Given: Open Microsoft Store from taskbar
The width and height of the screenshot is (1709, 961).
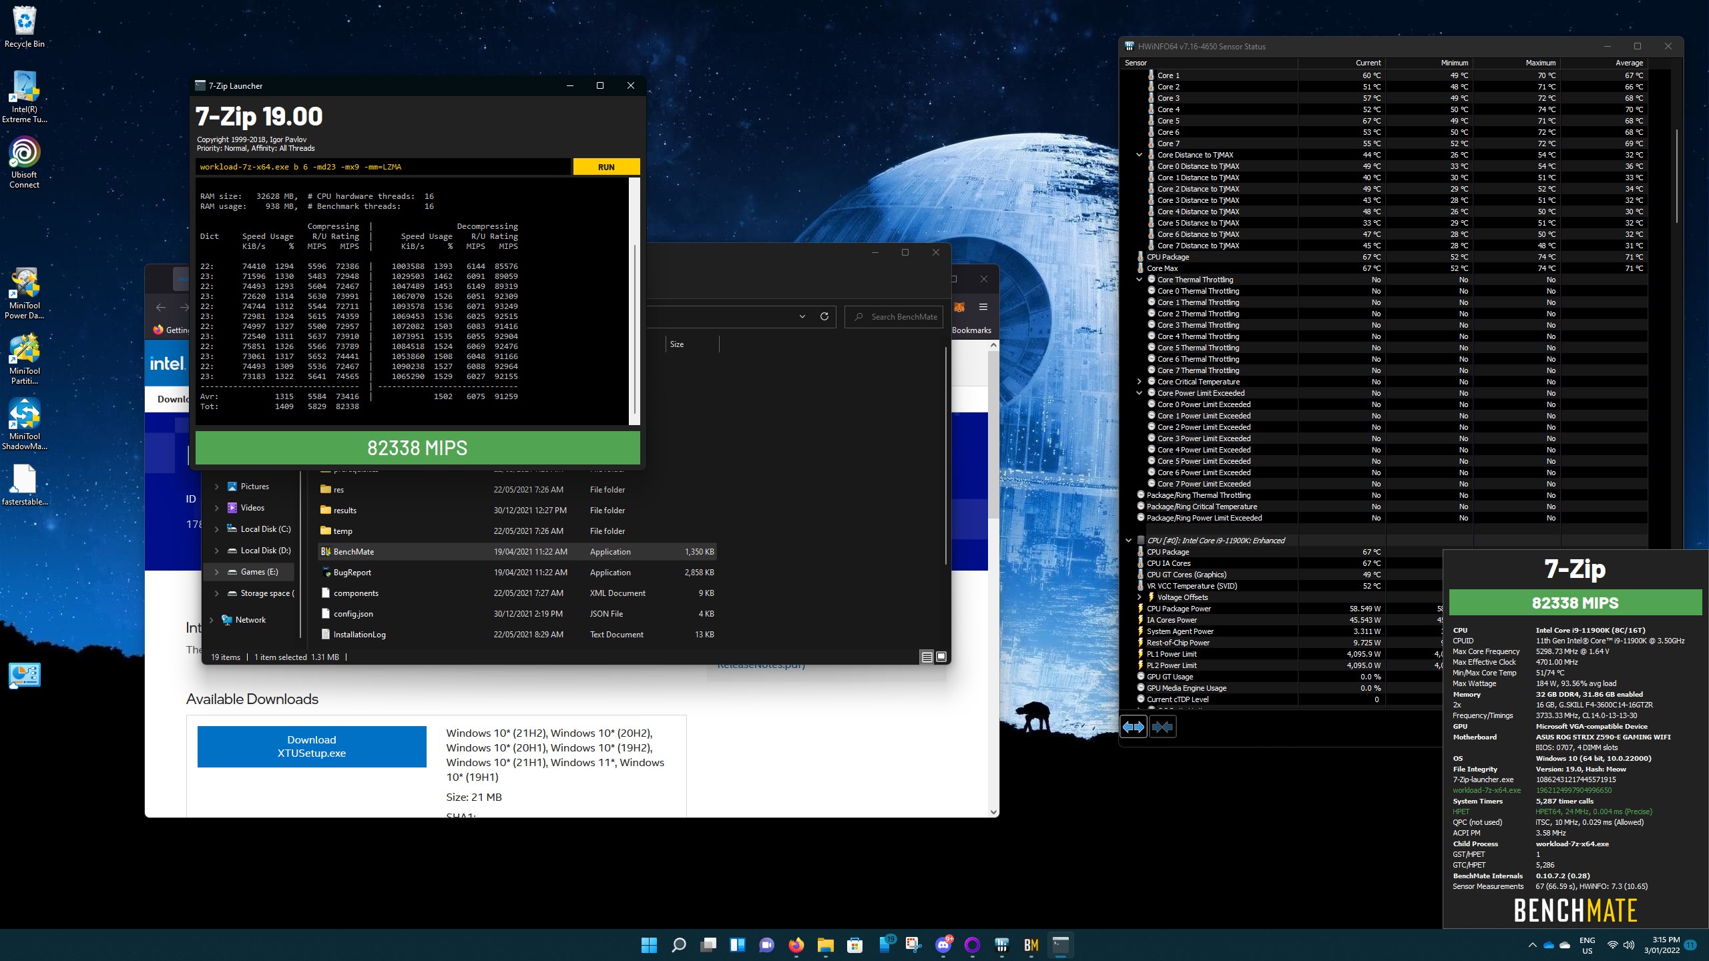Looking at the screenshot, I should pyautogui.click(x=854, y=945).
